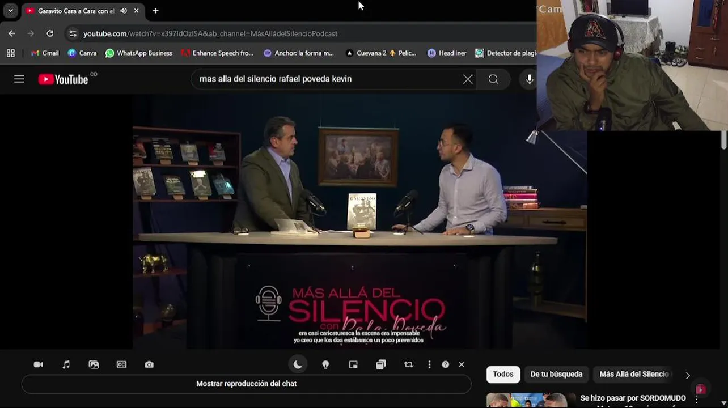Open the YouTube hamburger guide menu

pyautogui.click(x=19, y=79)
